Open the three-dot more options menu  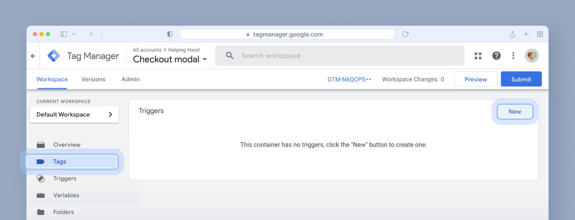(513, 56)
